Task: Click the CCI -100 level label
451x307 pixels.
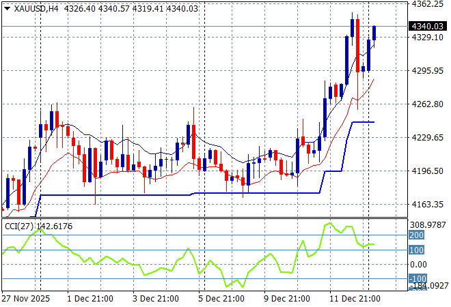Action: pos(417,279)
